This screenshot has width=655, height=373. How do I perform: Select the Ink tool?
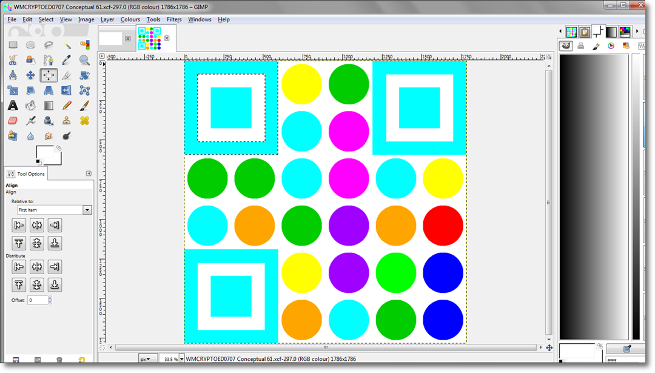49,121
